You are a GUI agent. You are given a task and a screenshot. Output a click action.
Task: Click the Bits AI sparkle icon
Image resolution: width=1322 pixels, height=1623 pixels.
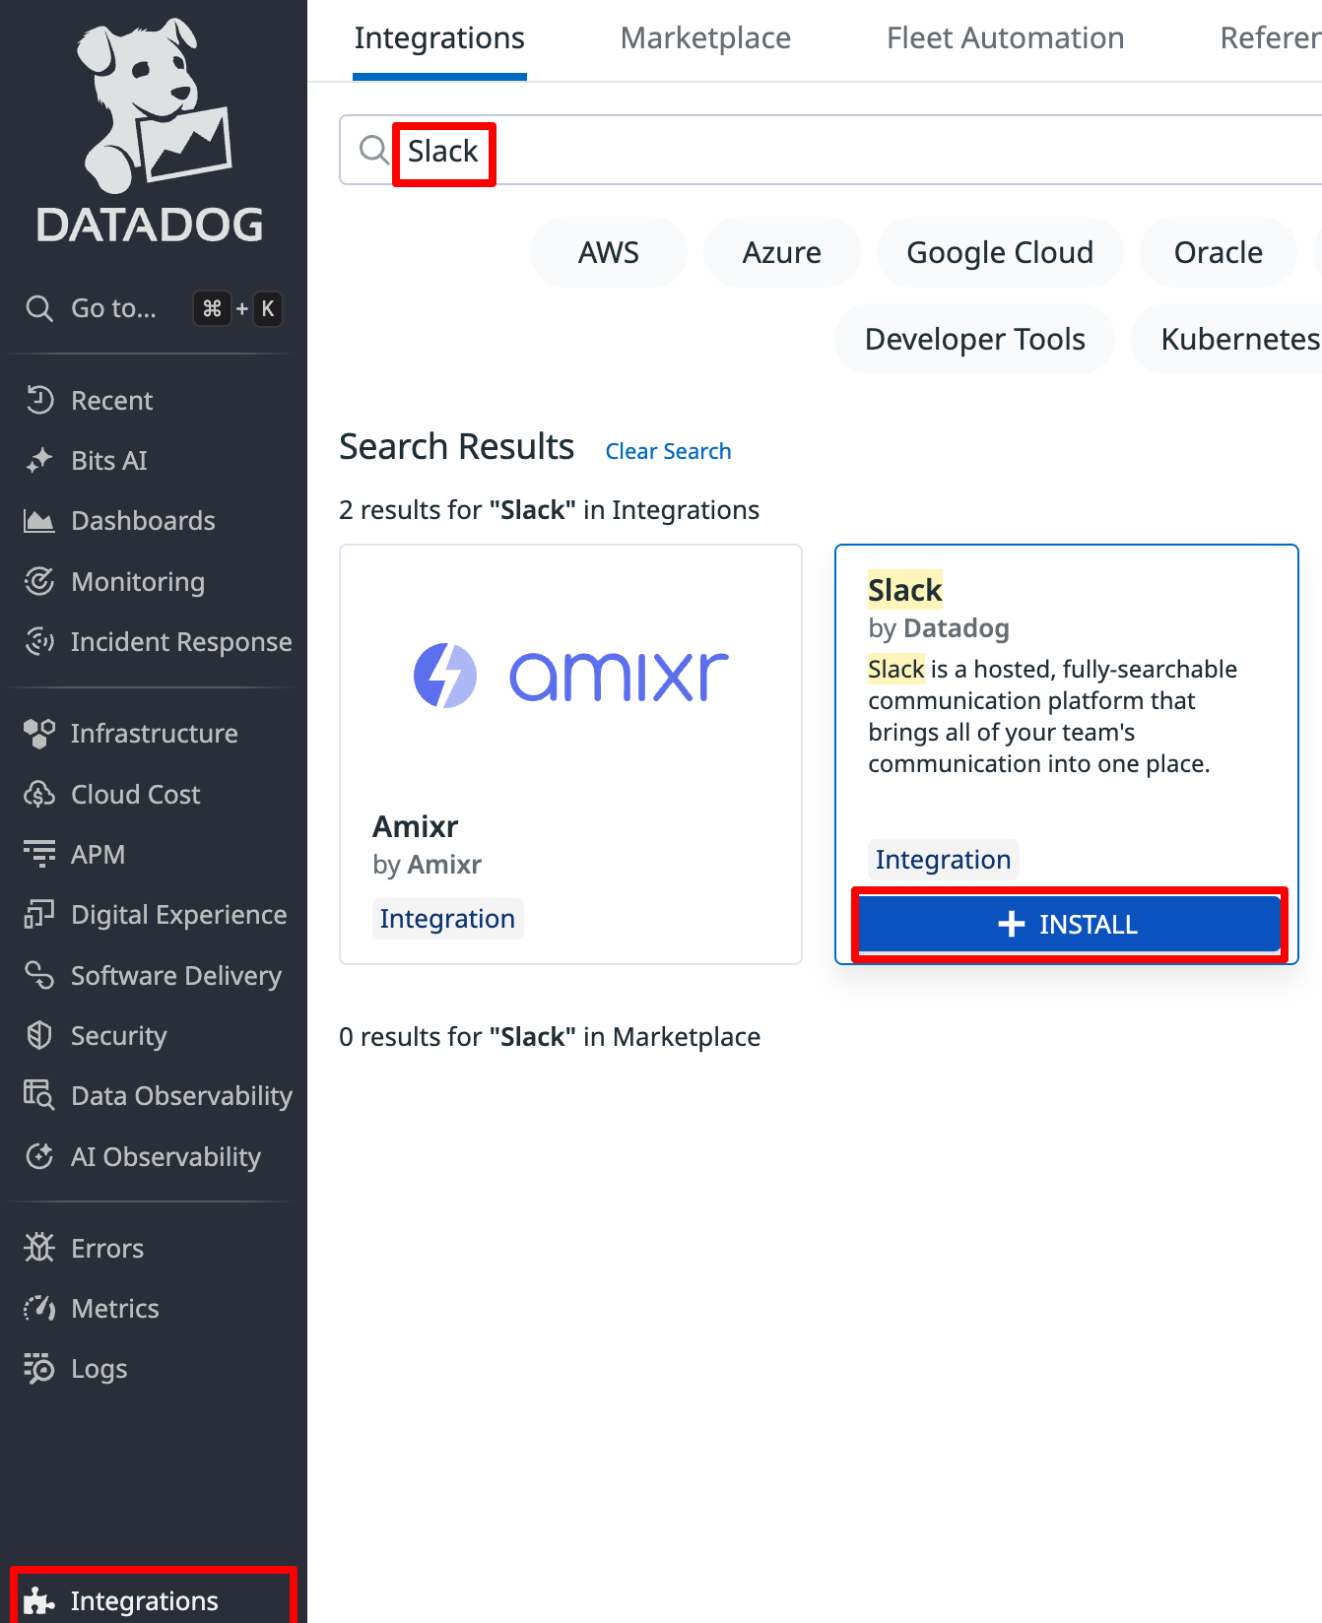(x=39, y=460)
